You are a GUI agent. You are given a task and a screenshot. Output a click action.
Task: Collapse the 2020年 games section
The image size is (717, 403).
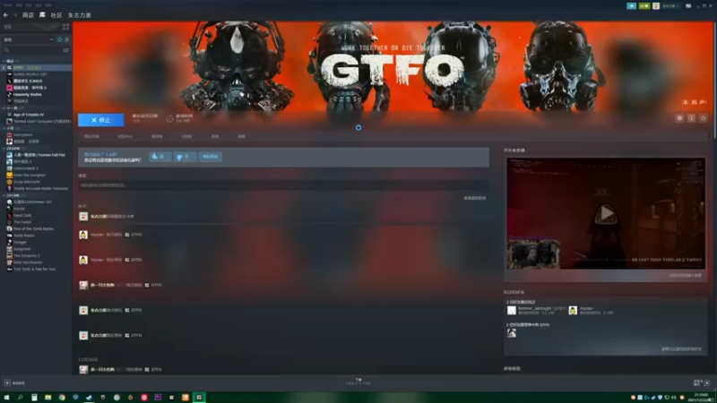(4, 149)
